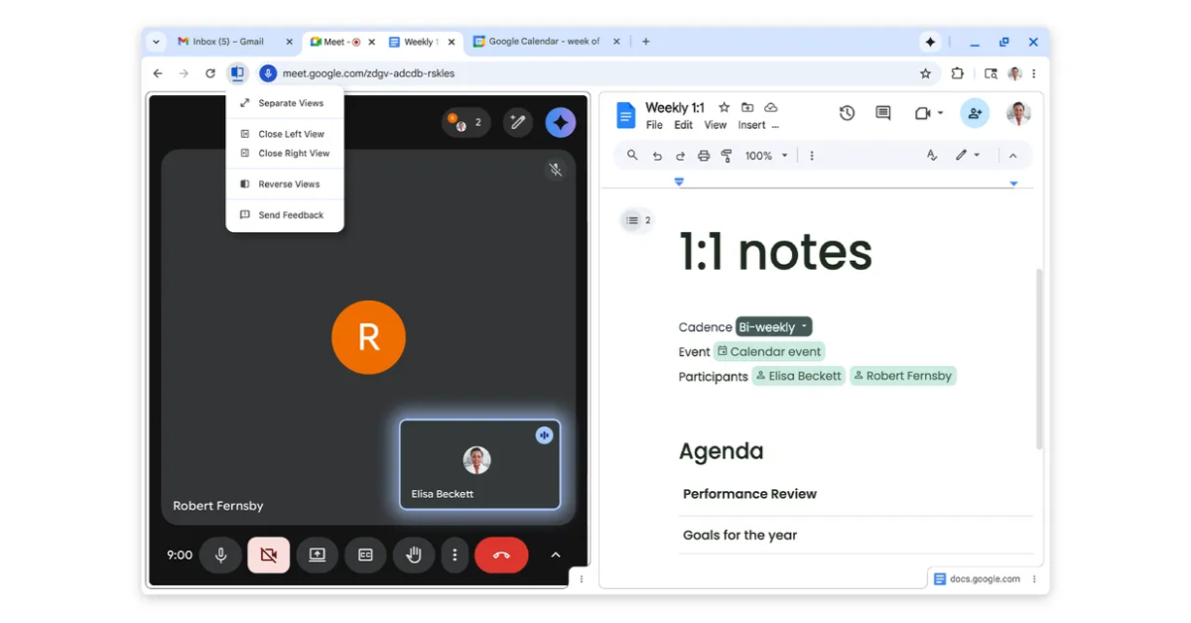This screenshot has width=1191, height=623.
Task: Open the text color picker in Docs
Action: pyautogui.click(x=931, y=155)
